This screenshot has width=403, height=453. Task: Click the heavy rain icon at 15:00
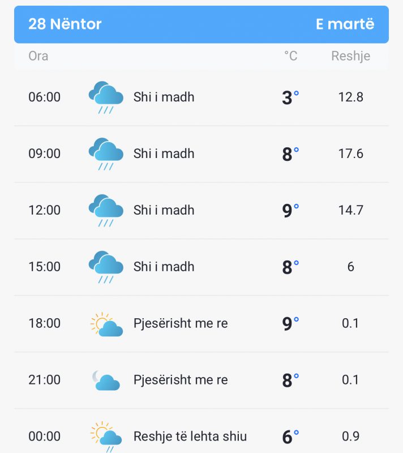pos(106,267)
